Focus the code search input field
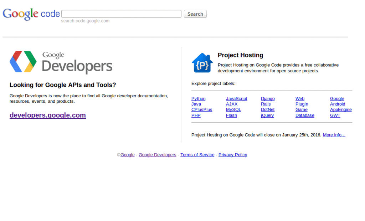Screen dimensions: 365x221 point(121,14)
